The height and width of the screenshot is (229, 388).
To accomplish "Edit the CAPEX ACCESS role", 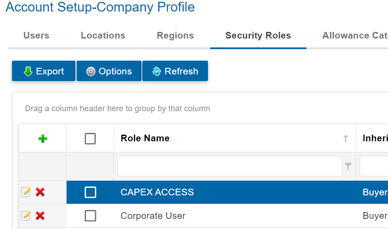I will tap(26, 192).
